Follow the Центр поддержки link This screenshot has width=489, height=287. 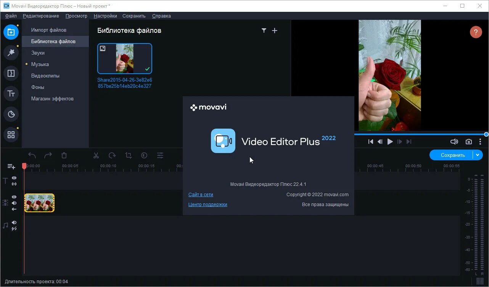(208, 204)
